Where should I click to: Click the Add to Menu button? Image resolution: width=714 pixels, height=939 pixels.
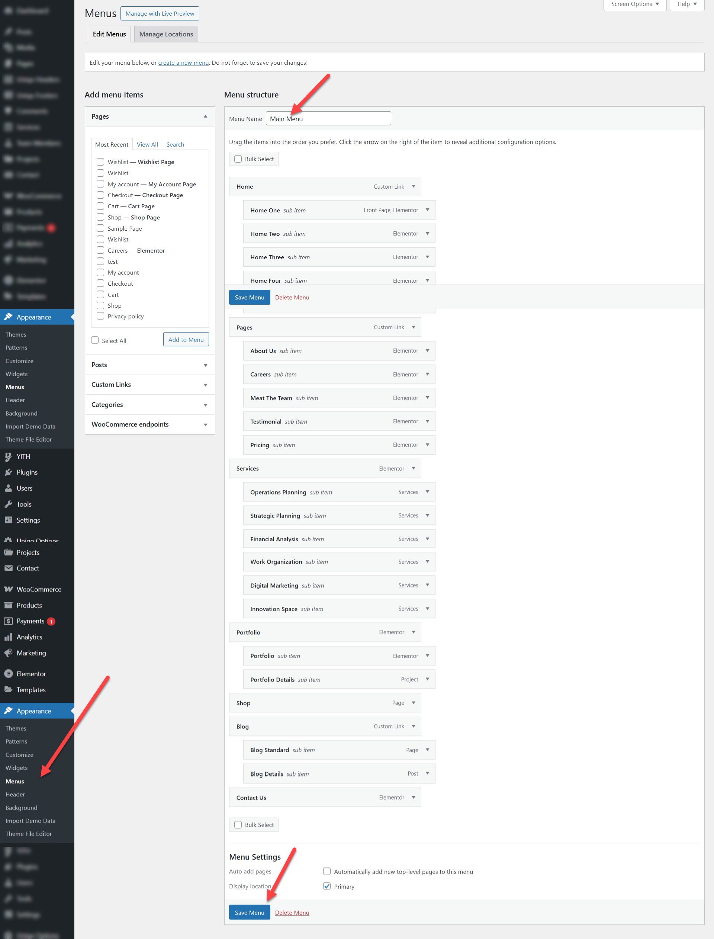click(x=186, y=340)
